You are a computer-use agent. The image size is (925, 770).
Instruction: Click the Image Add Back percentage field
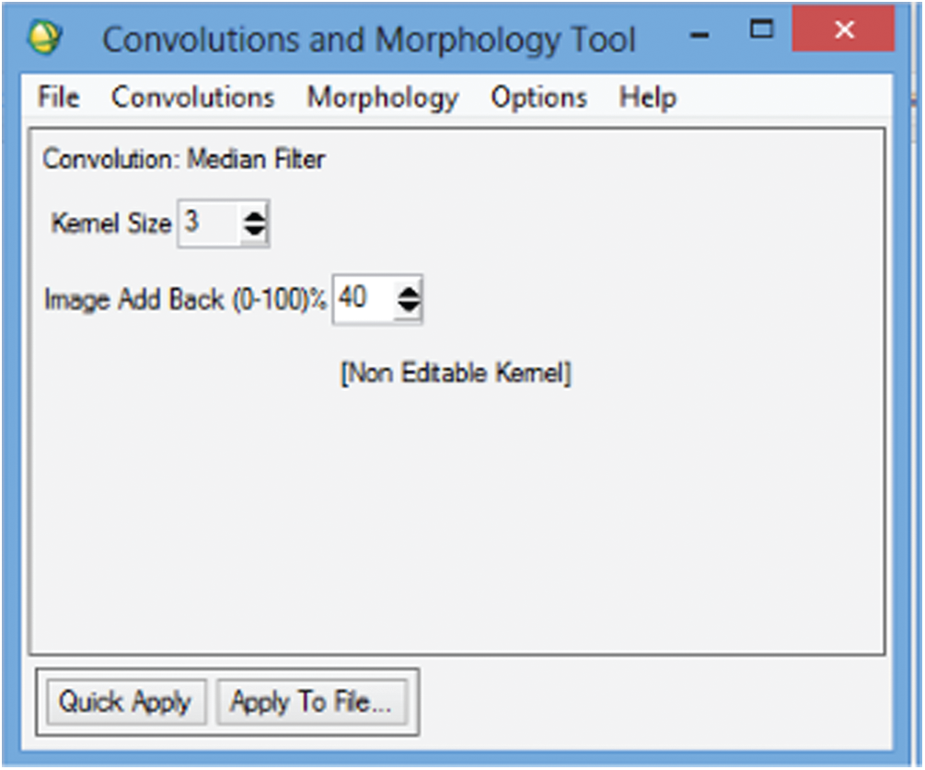(361, 298)
